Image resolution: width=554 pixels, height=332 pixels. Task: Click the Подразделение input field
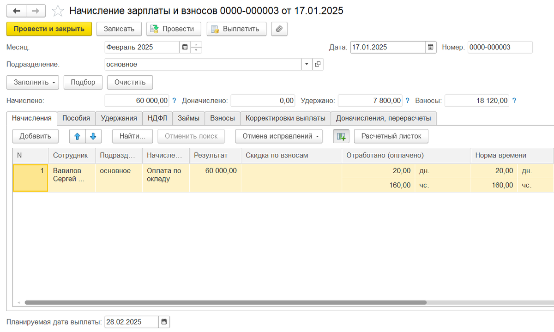click(203, 65)
